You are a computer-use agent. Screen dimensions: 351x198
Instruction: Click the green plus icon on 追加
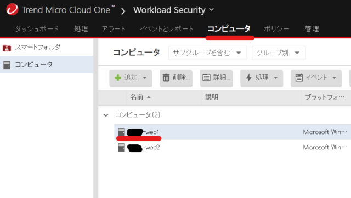(118, 78)
